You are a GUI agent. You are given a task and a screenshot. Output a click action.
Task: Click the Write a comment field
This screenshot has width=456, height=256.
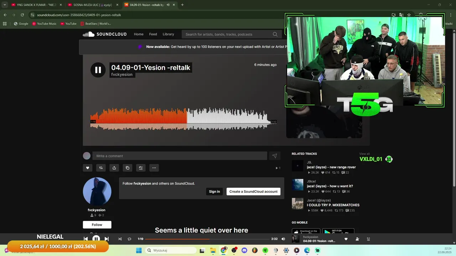tap(180, 156)
